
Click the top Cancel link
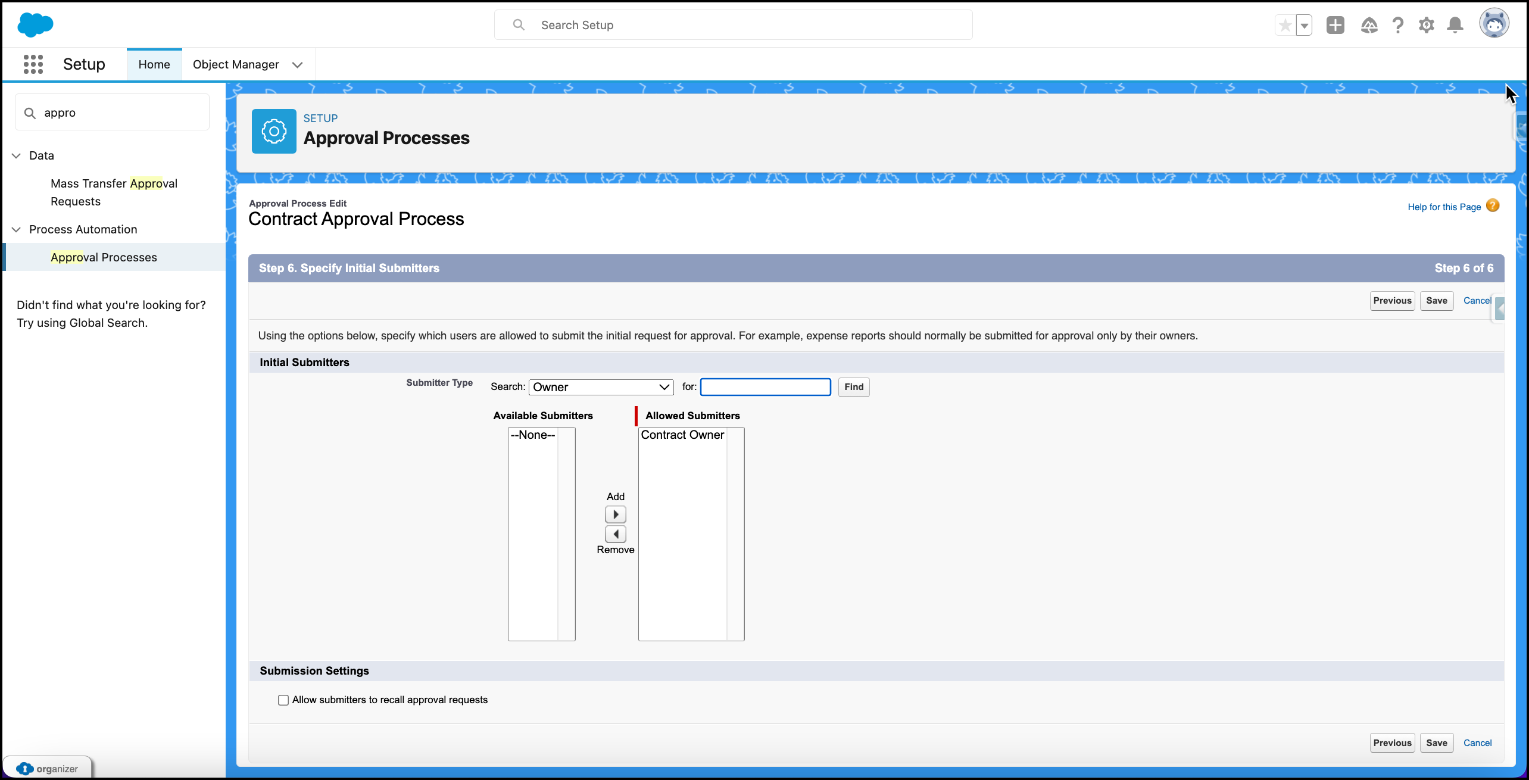[1477, 301]
